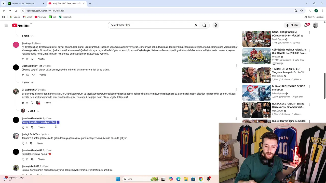Expand the '1 yanıt' replies
326x183 pixels.
[27, 36]
